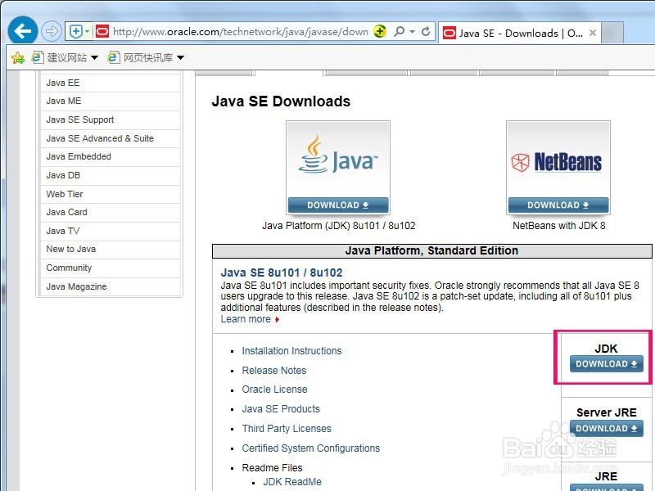Close the Java SE Downloads tab
655x491 pixels.
pyautogui.click(x=592, y=33)
